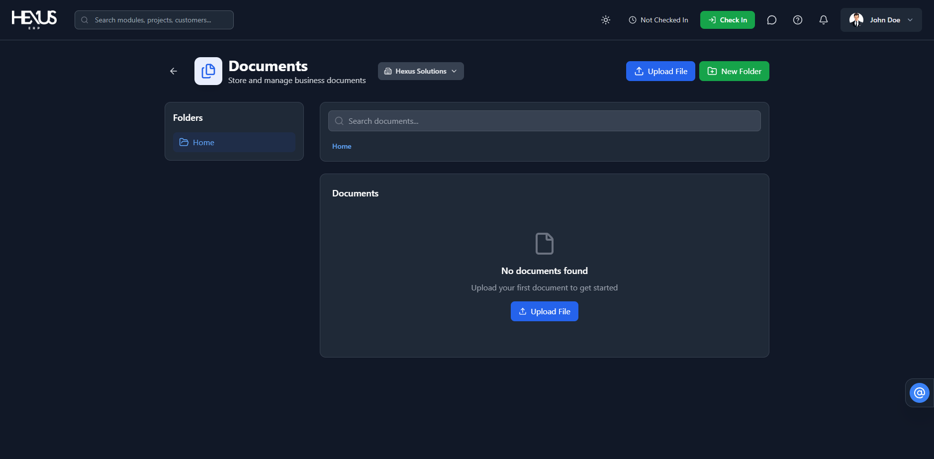934x459 pixels.
Task: Go back using the left arrow
Action: tap(174, 71)
